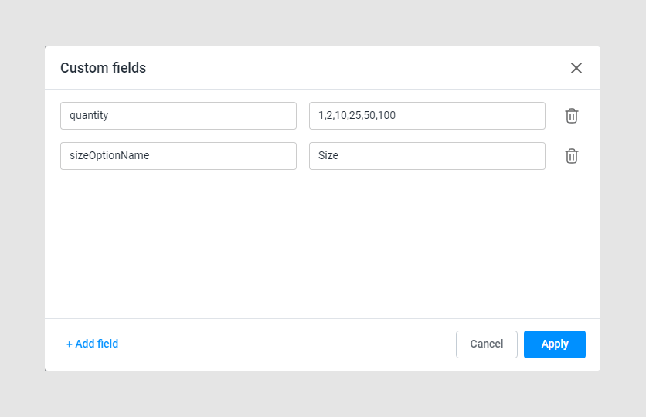Focus the quantity field name input
646x417 pixels.
tap(178, 116)
